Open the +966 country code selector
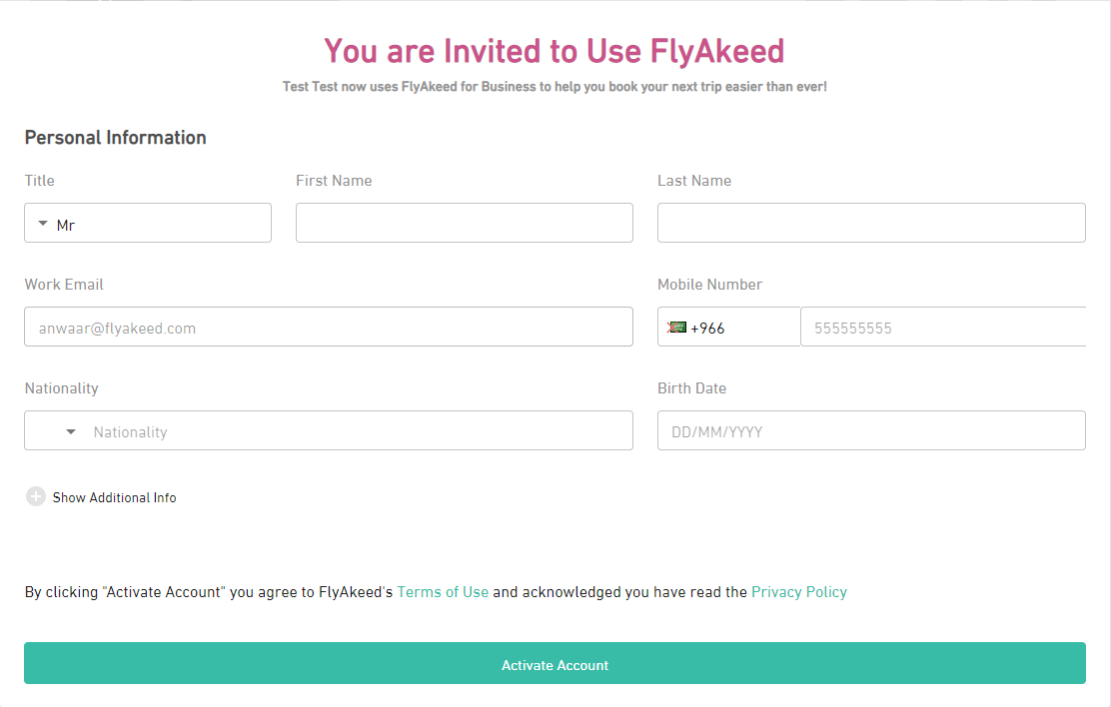Screen dimensions: 1111x707 click(x=729, y=327)
